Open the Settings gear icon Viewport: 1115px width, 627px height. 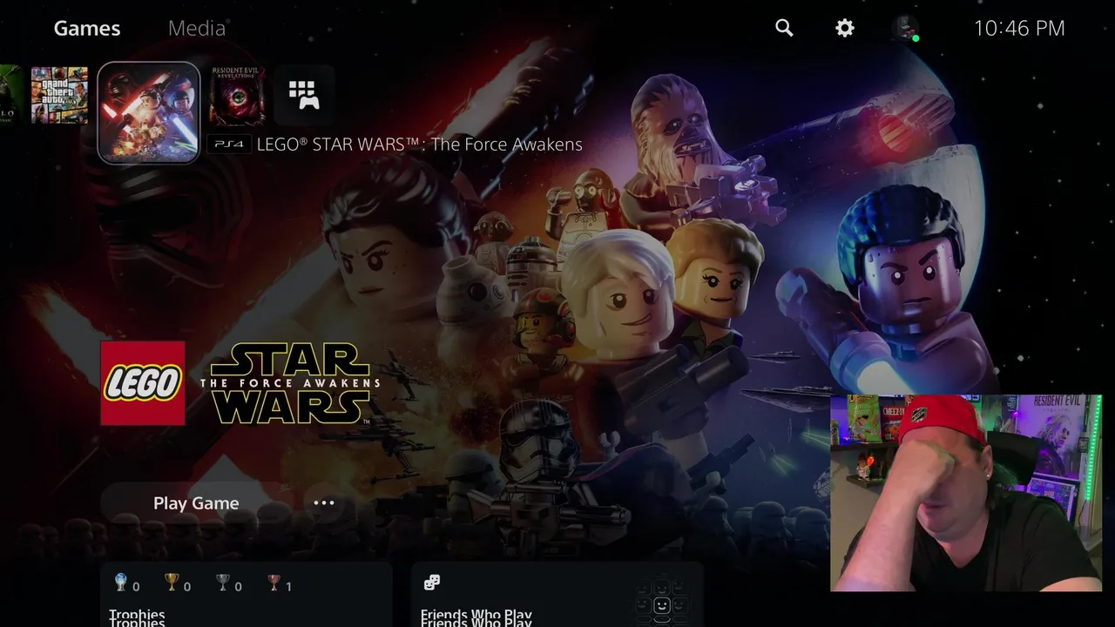click(844, 28)
